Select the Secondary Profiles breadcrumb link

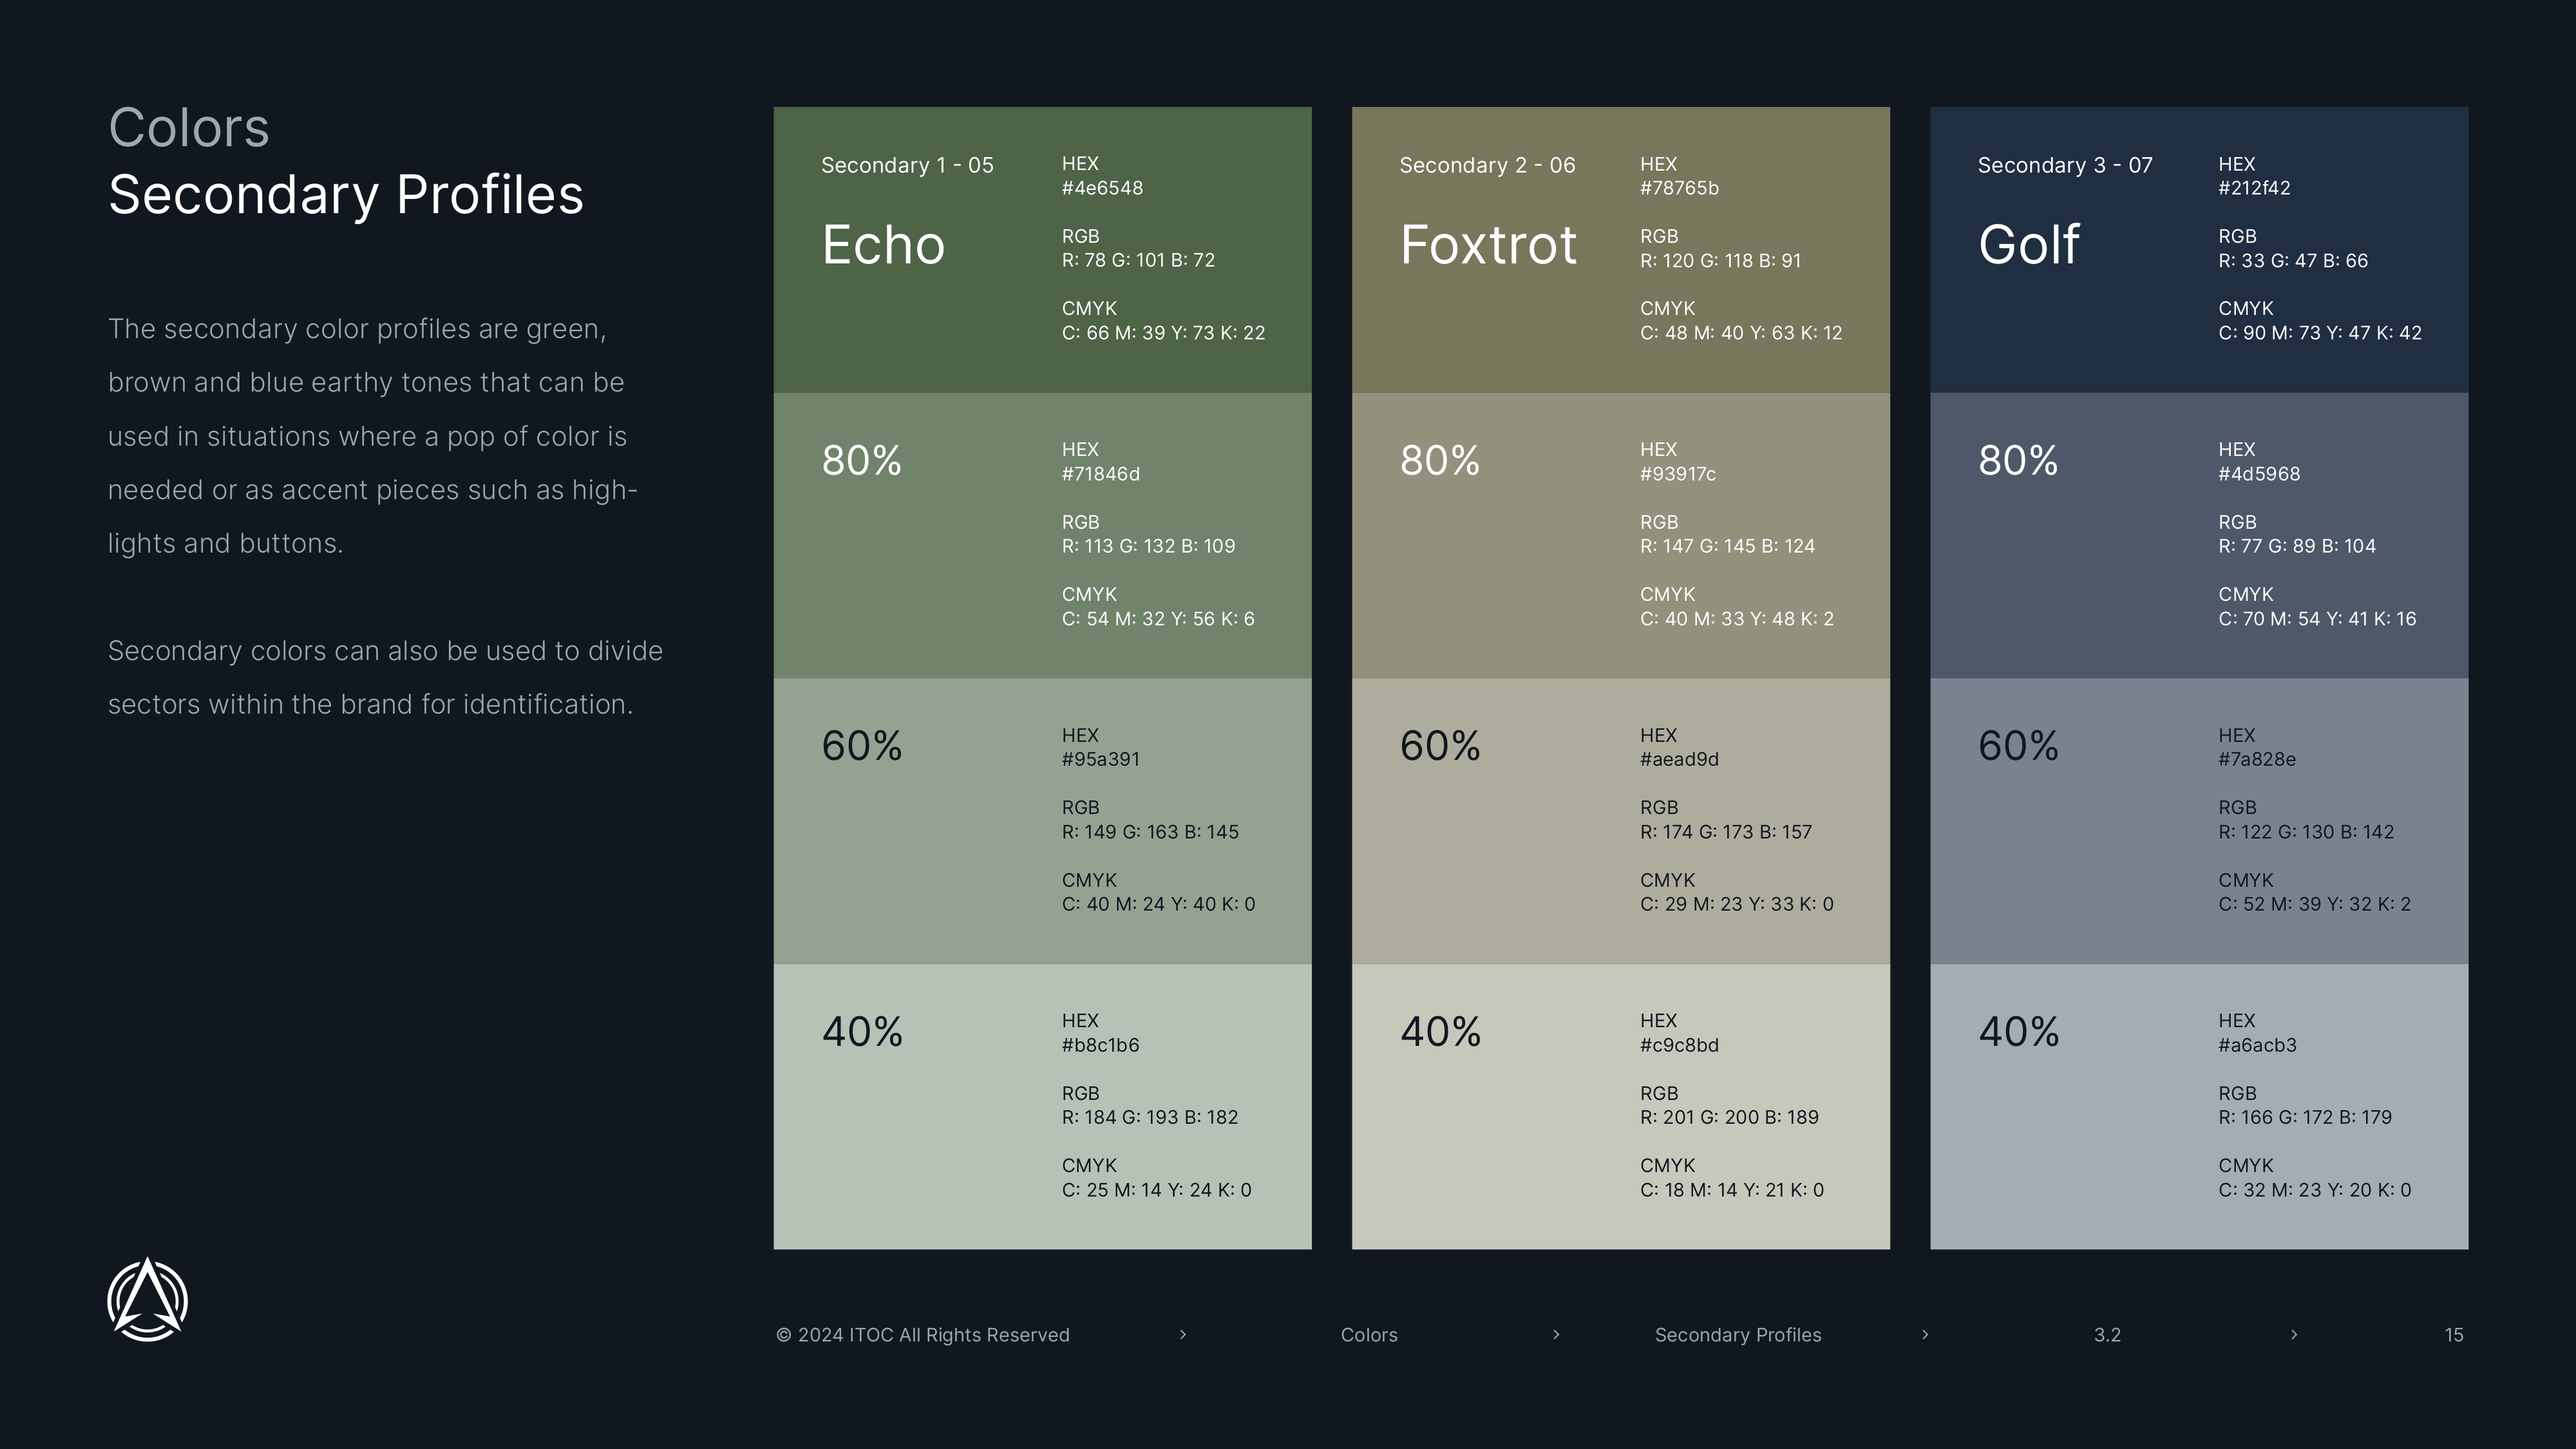point(1738,1335)
